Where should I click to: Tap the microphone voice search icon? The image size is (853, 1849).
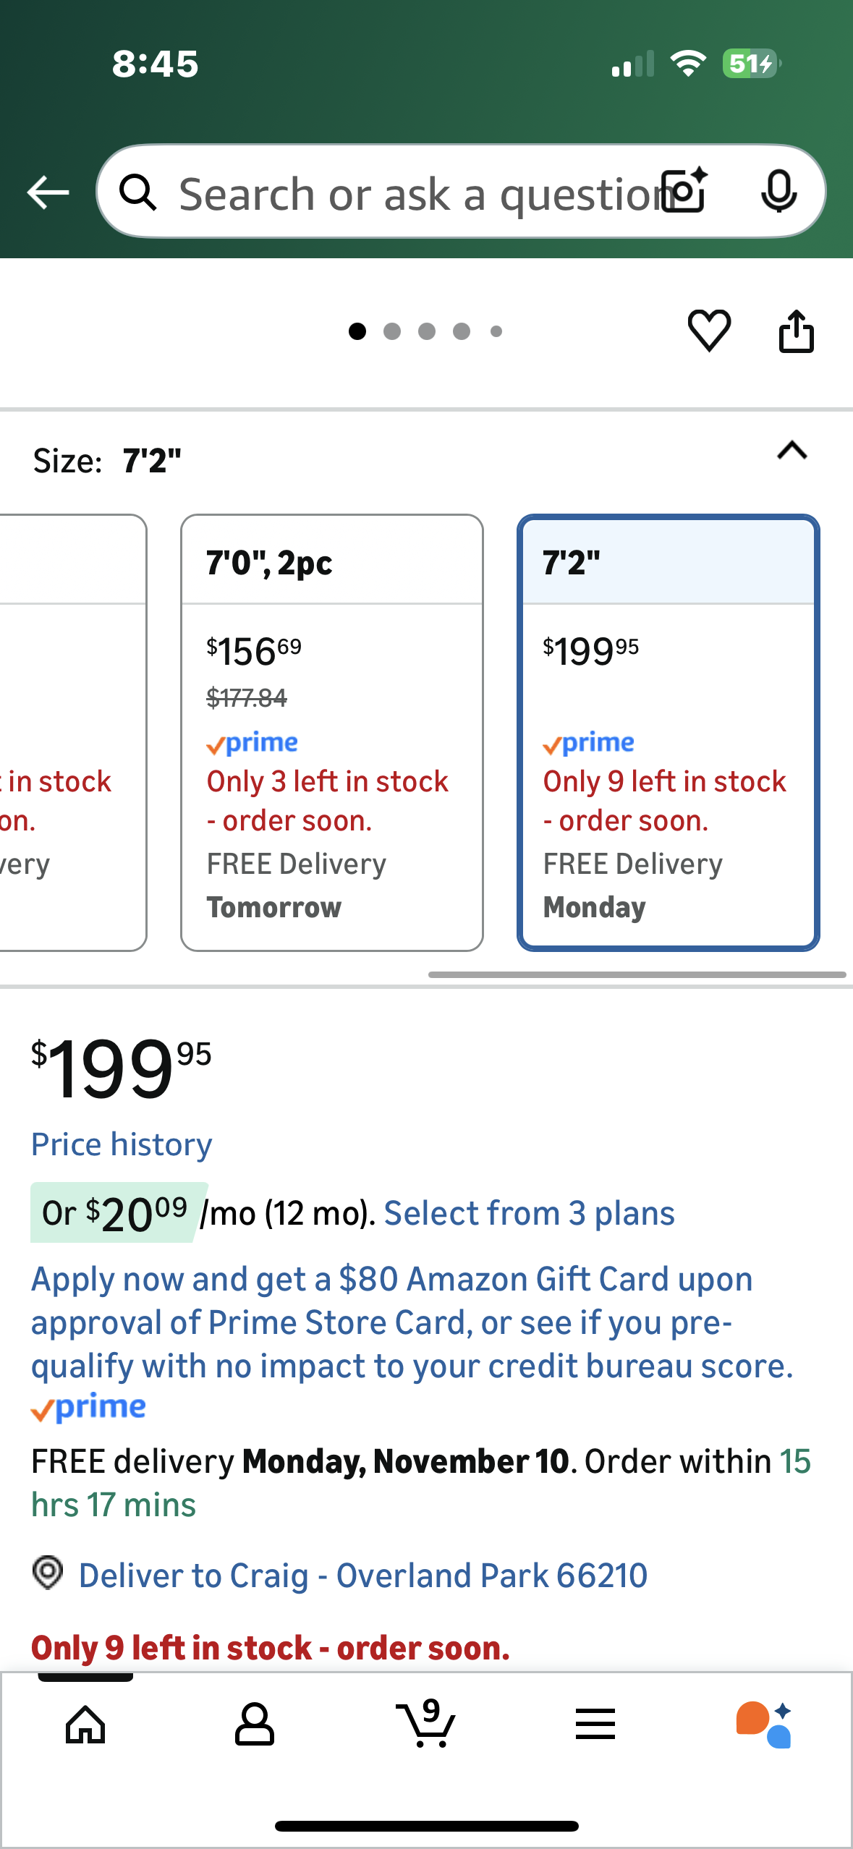tap(778, 191)
